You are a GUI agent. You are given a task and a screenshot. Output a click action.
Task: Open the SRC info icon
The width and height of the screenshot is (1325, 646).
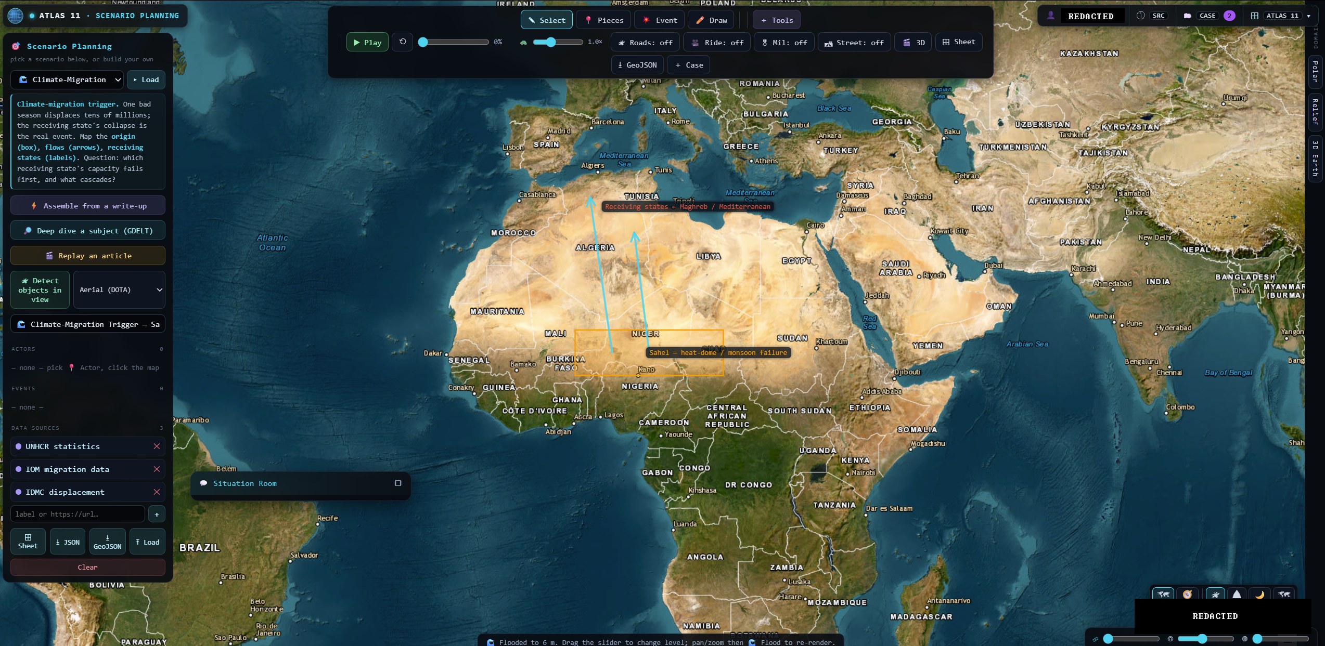[1141, 16]
